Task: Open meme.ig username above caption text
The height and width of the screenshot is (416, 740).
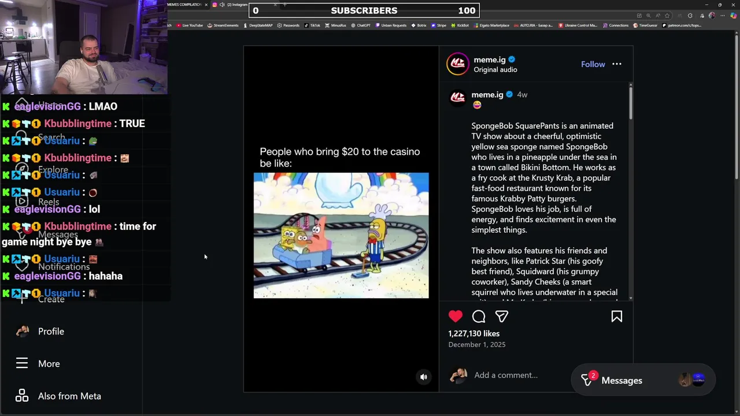Action: coord(487,95)
